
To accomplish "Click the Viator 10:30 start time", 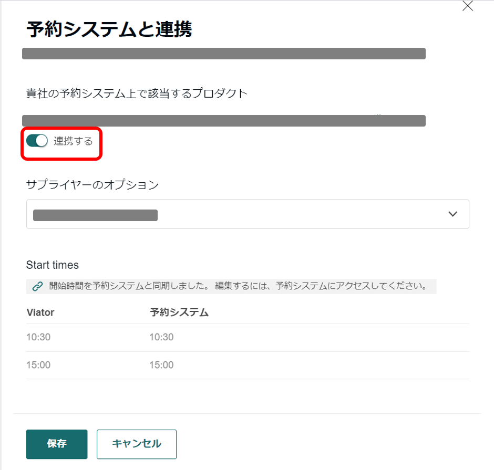I will click(x=38, y=337).
